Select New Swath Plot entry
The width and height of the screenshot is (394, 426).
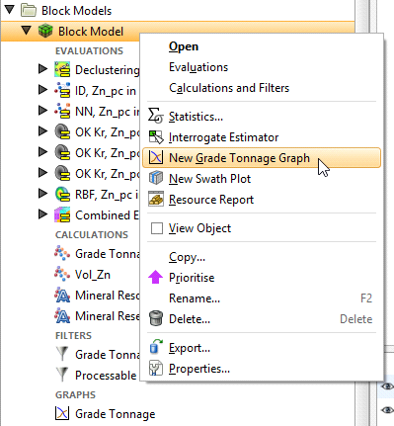(262, 179)
